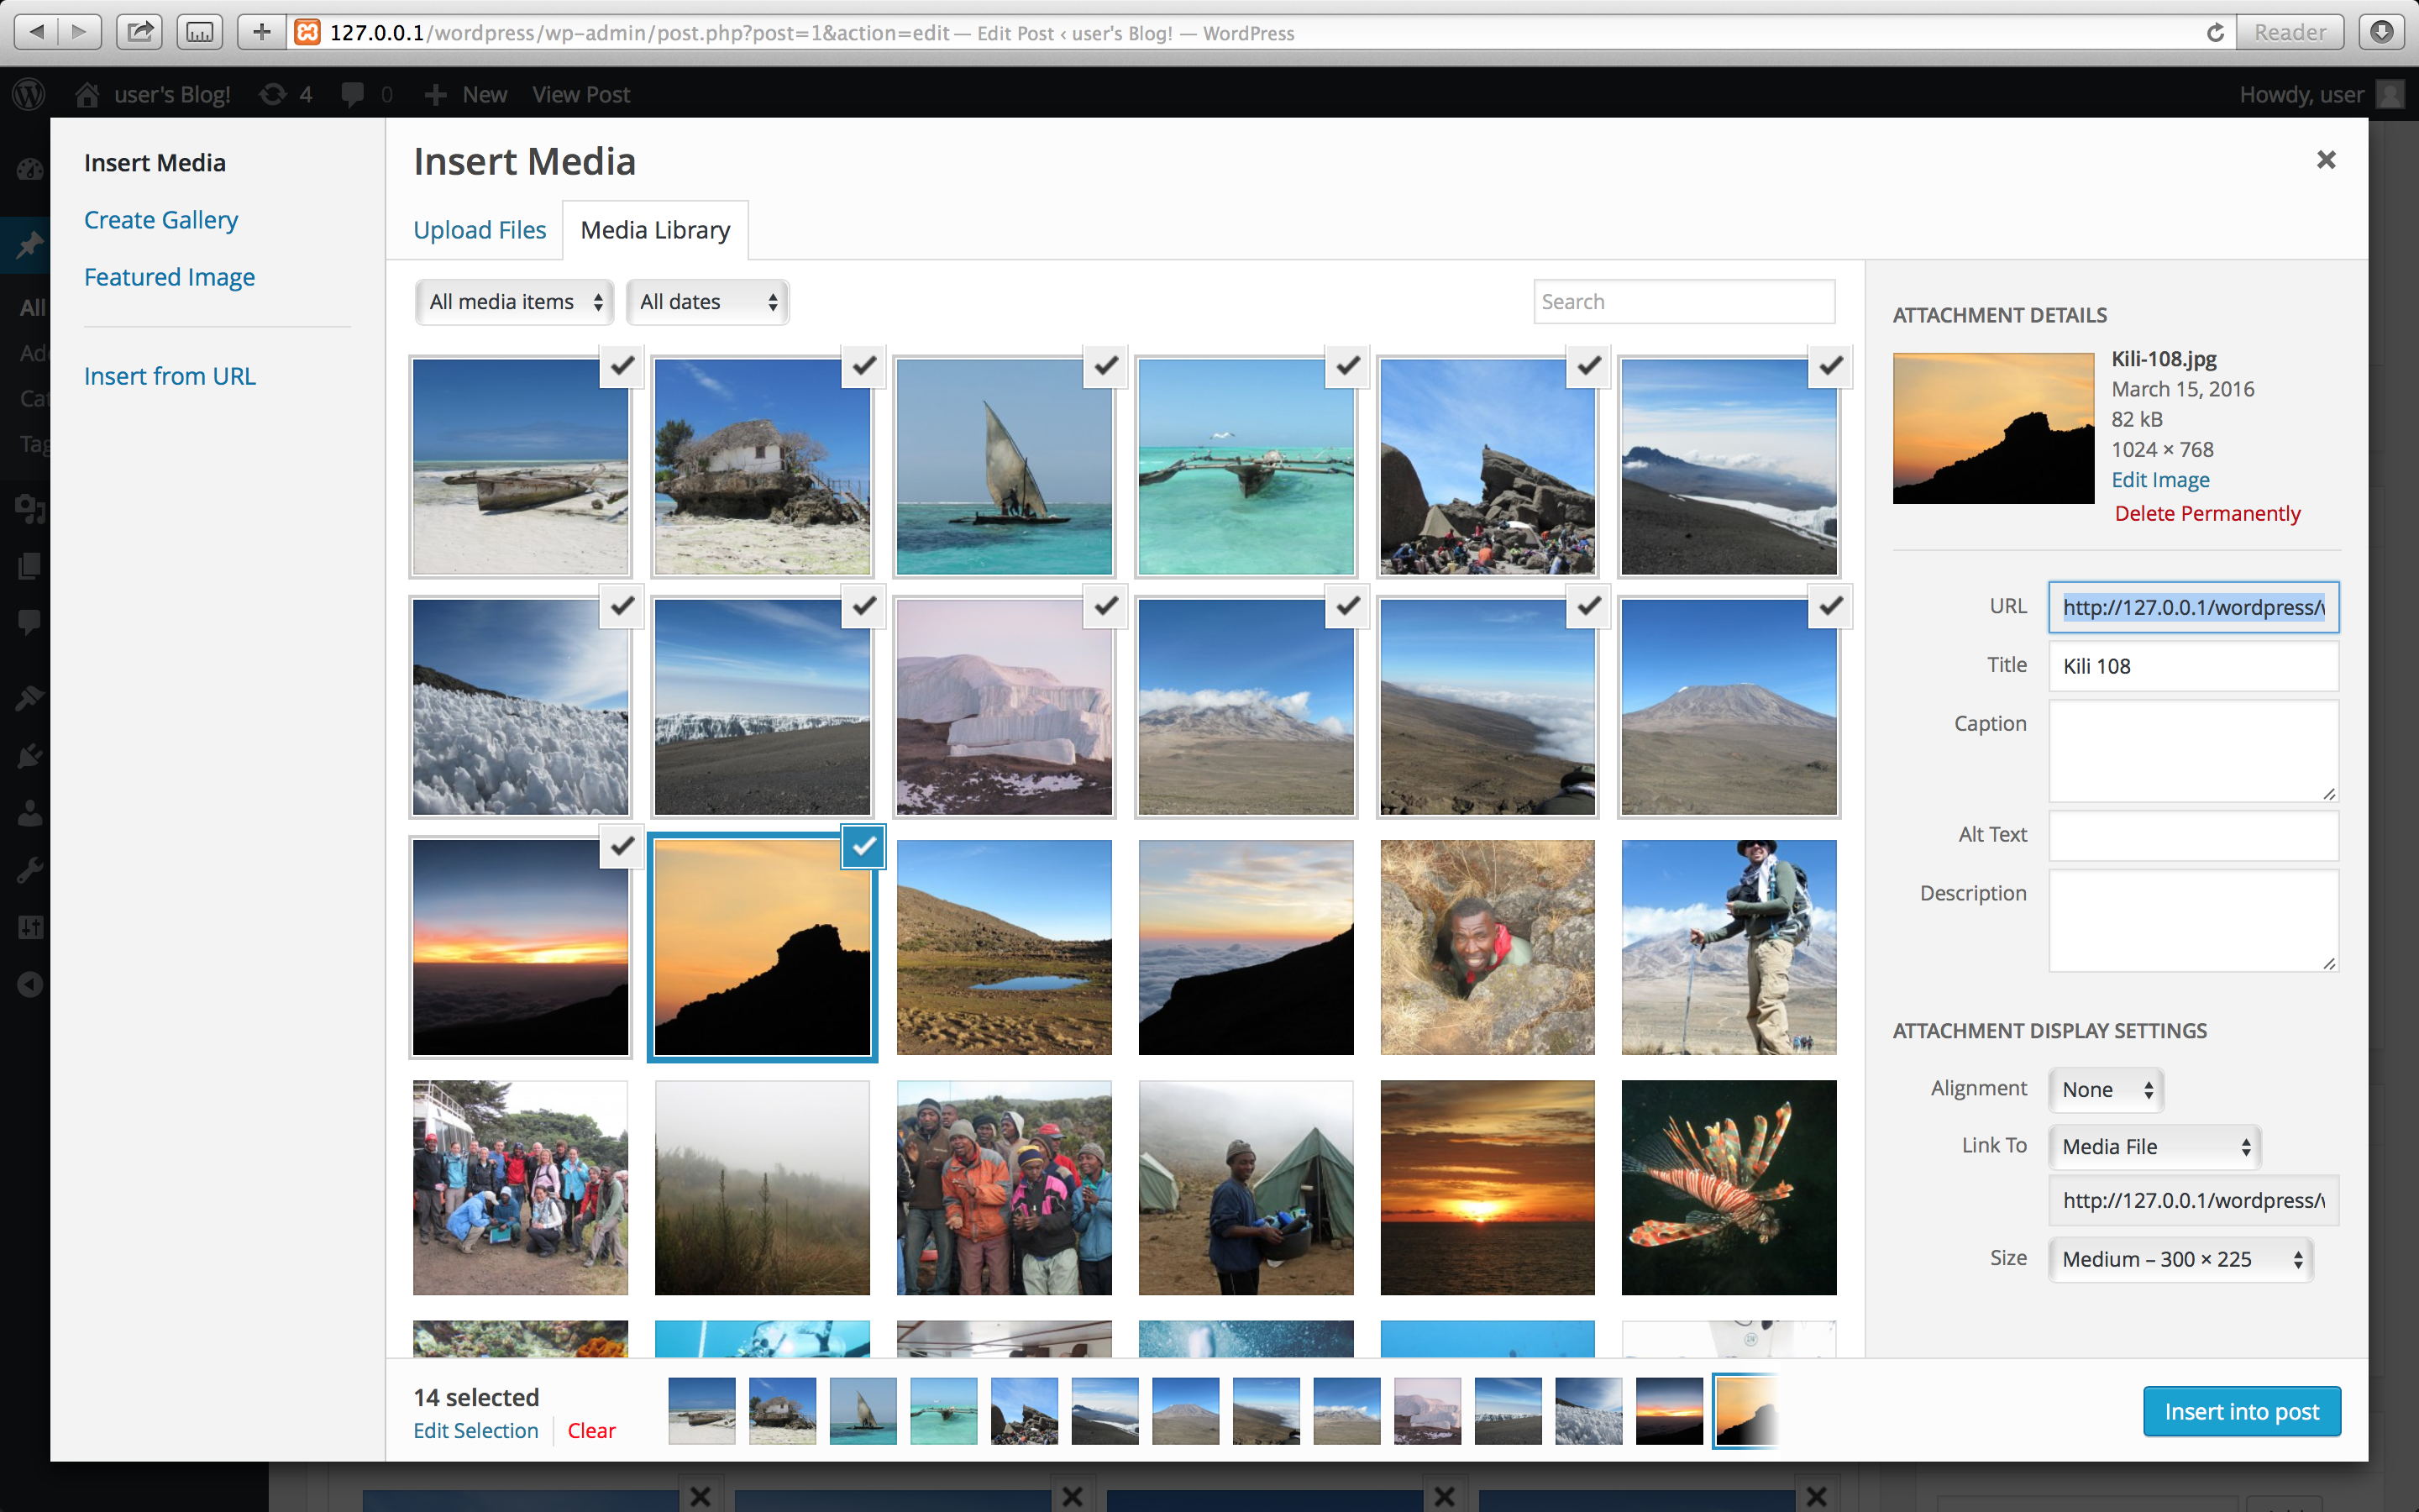Expand the Size Medium 300 × 225 dropdown
Viewport: 2419px width, 1512px height.
coord(2181,1259)
